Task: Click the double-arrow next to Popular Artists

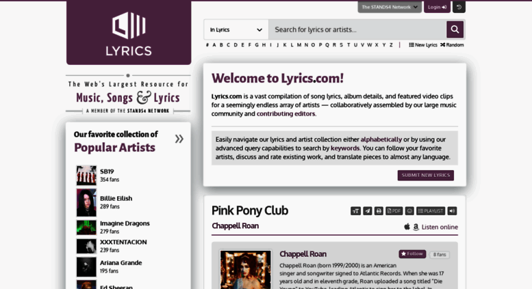Action: tap(179, 139)
